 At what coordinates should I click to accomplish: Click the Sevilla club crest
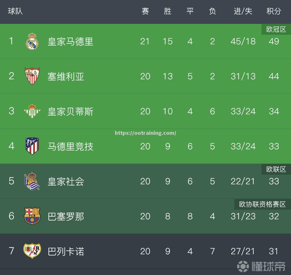coord(32,76)
